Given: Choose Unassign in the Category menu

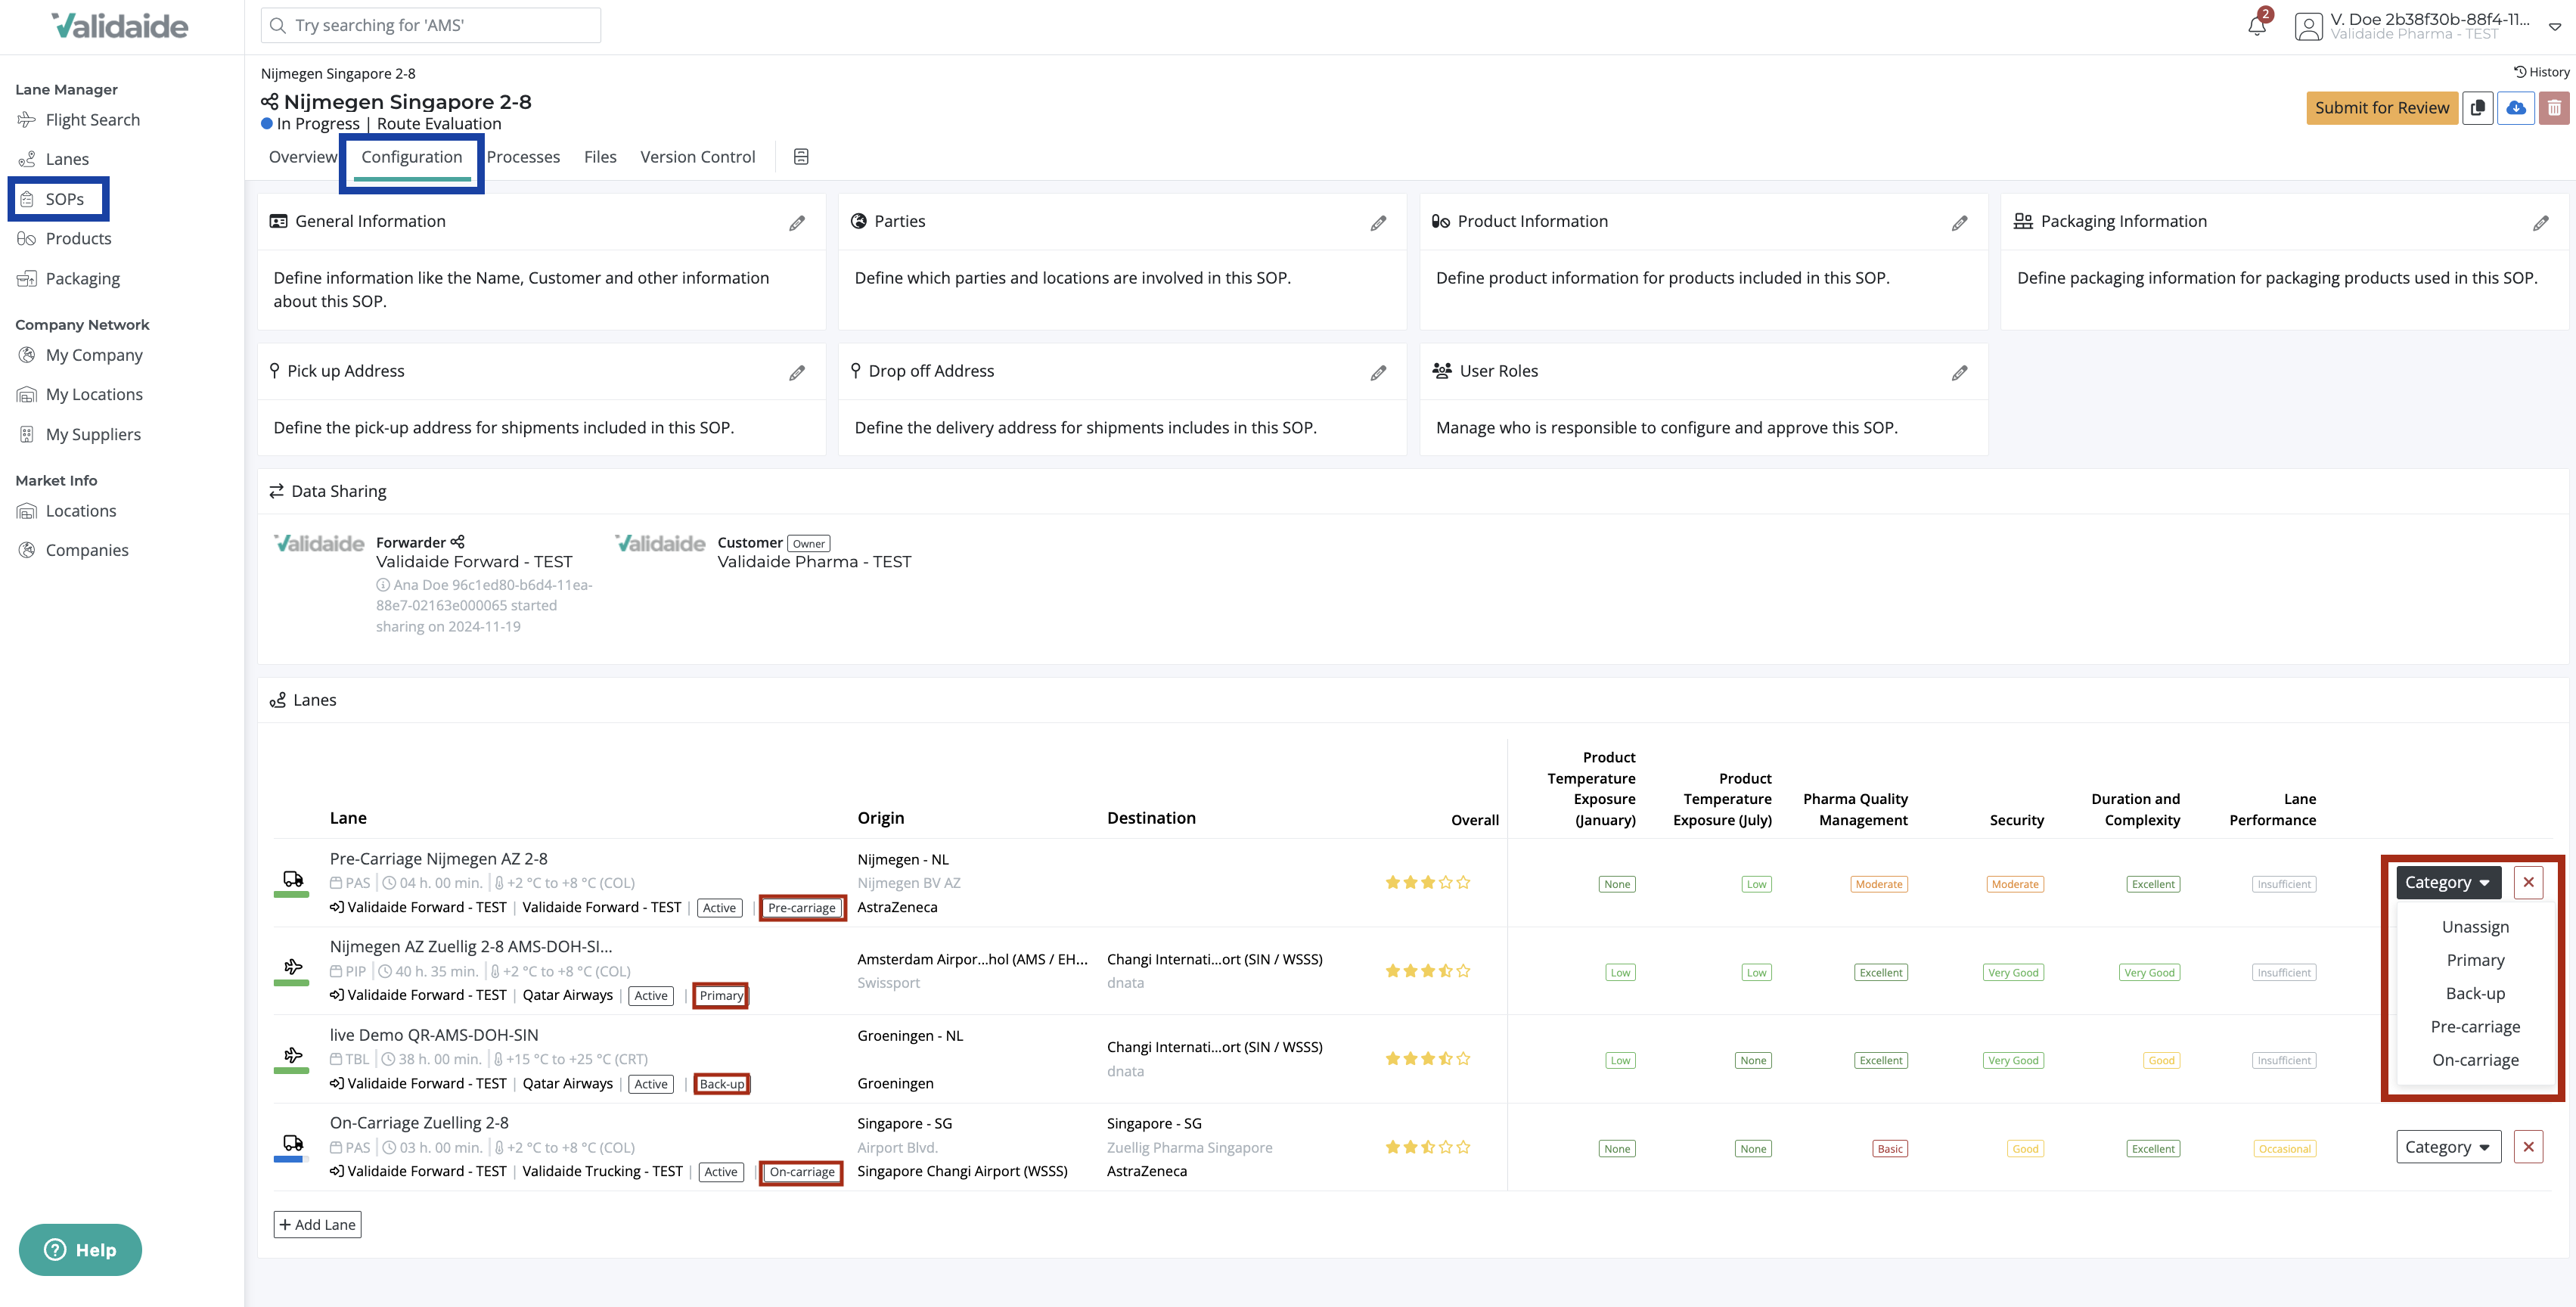Looking at the screenshot, I should click(x=2475, y=926).
